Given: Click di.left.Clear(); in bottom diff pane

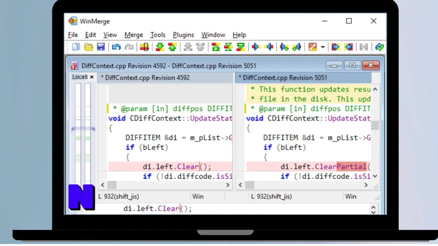Looking at the screenshot, I should pos(157,209).
